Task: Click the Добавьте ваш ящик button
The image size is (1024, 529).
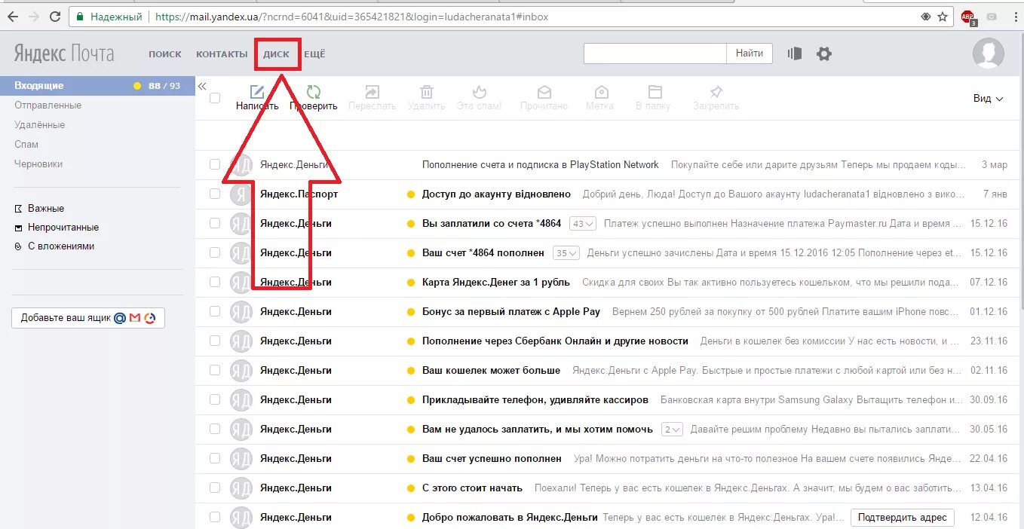Action: point(88,318)
